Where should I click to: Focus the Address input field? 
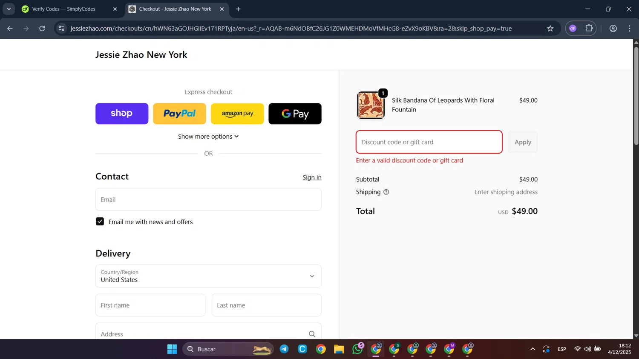point(208,332)
